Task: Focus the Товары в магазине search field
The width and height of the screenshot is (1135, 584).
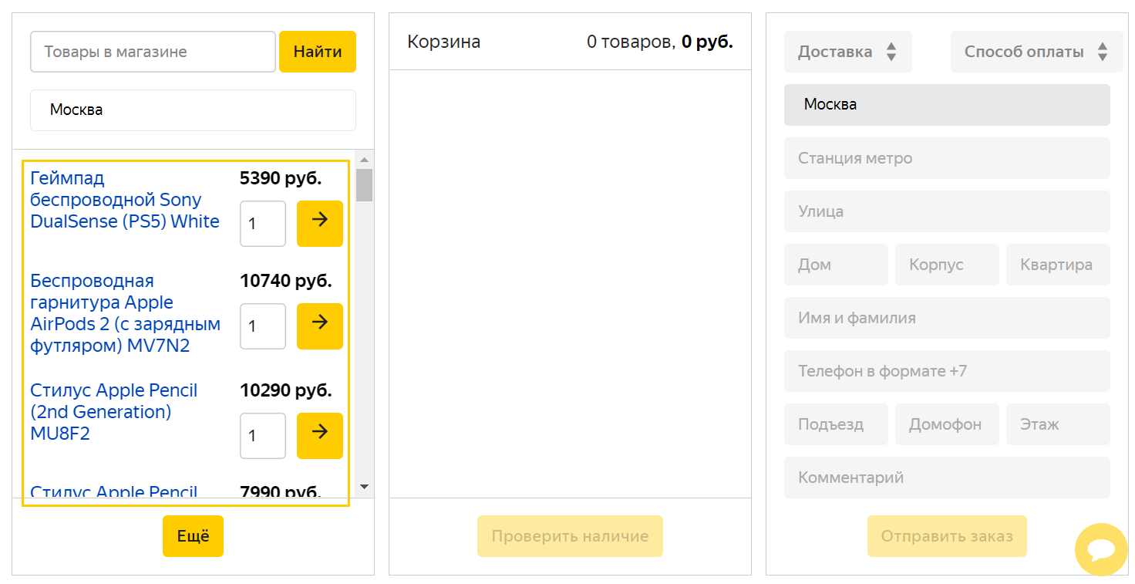Action: 153,52
